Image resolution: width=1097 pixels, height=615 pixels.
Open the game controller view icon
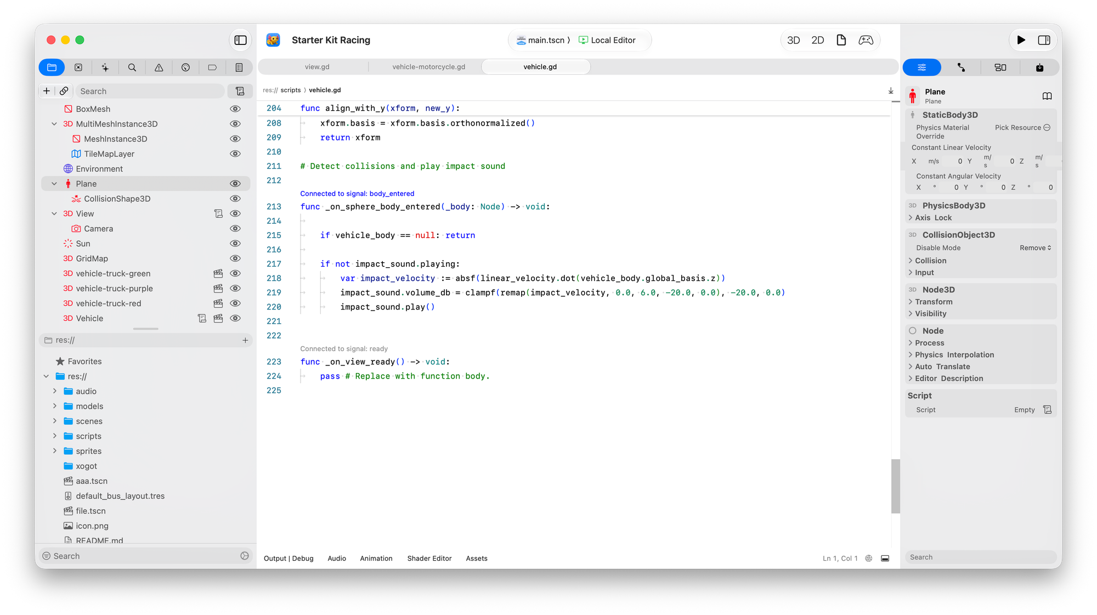(x=866, y=40)
